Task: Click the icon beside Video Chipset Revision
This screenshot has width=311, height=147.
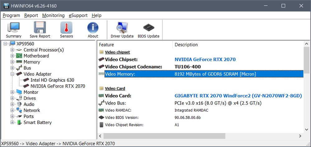Action: click(x=101, y=125)
